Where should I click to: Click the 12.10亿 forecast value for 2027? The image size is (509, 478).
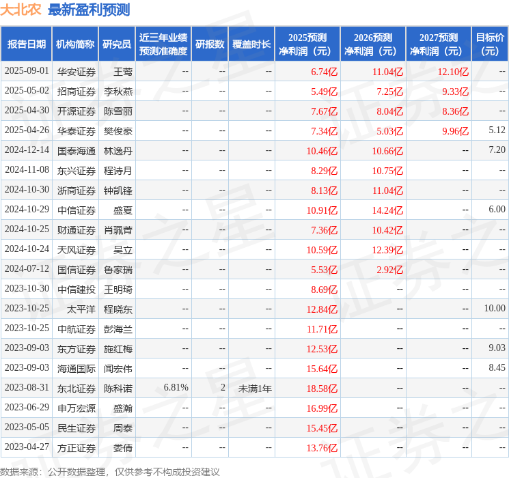[x=453, y=71]
